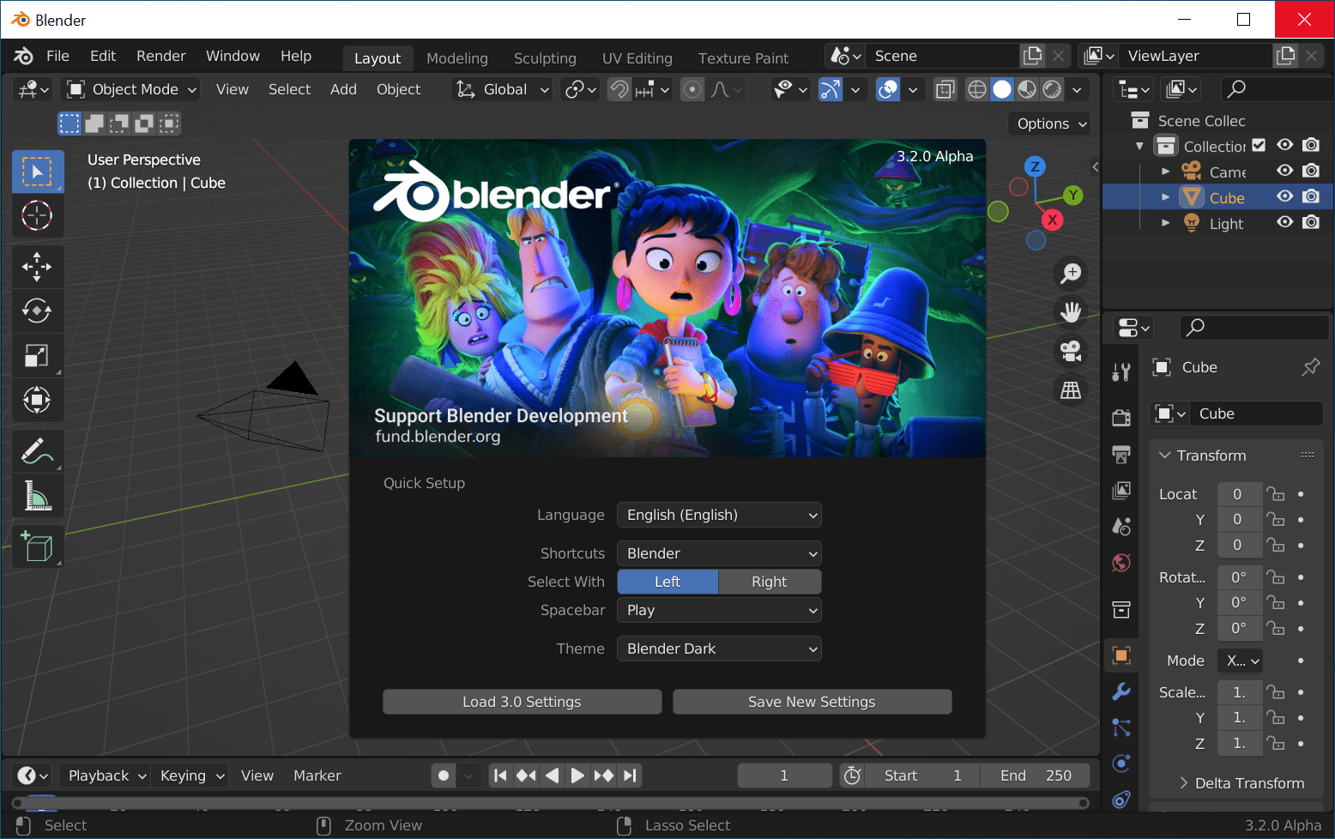The image size is (1335, 839).
Task: Activate the Transform tool
Action: 37,400
